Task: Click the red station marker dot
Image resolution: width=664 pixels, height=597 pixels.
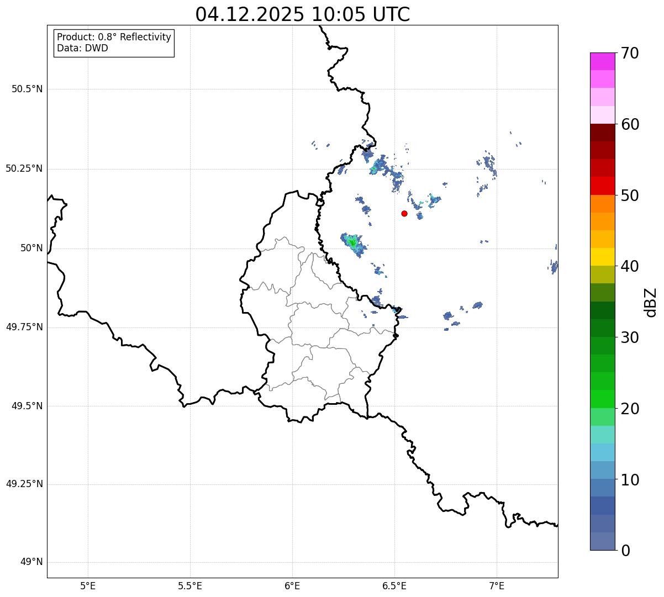Action: click(404, 213)
